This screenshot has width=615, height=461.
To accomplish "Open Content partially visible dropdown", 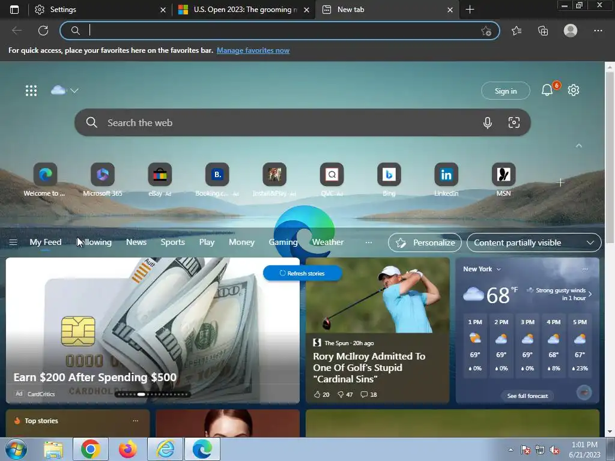I will (x=534, y=243).
